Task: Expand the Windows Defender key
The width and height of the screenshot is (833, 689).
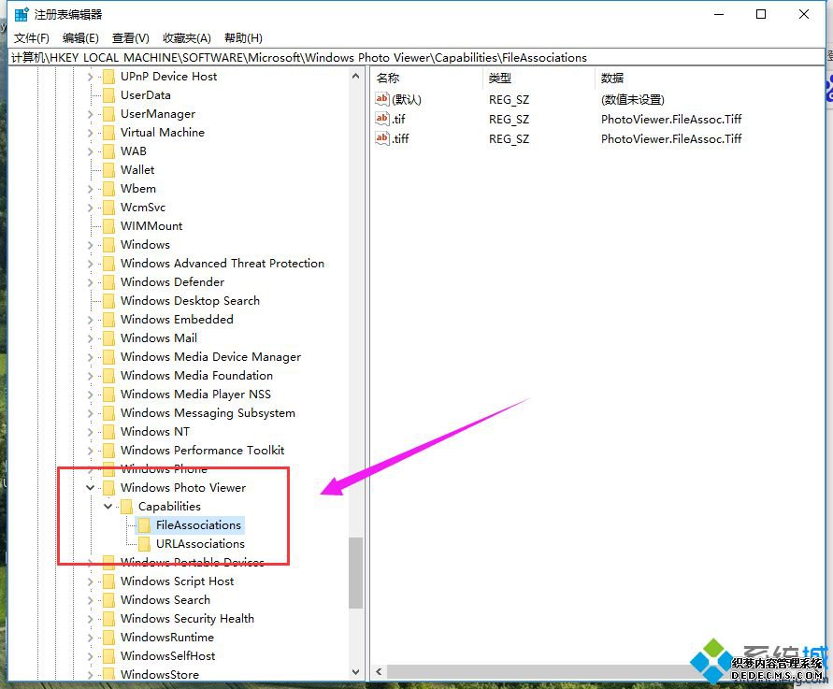Action: [x=91, y=282]
